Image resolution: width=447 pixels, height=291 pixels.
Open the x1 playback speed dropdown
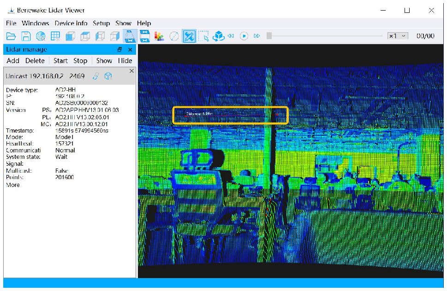398,36
